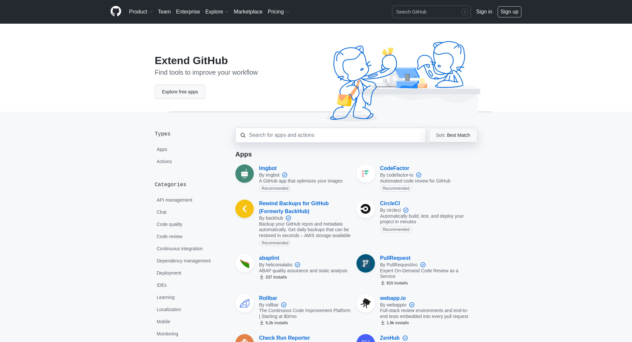632x342 pixels.
Task: Select the IDEs category
Action: click(x=162, y=285)
